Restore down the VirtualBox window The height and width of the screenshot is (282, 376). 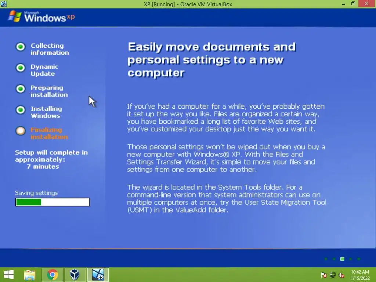[353, 4]
